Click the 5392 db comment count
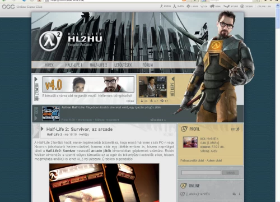The height and width of the screenshot is (202, 280). coord(218,147)
